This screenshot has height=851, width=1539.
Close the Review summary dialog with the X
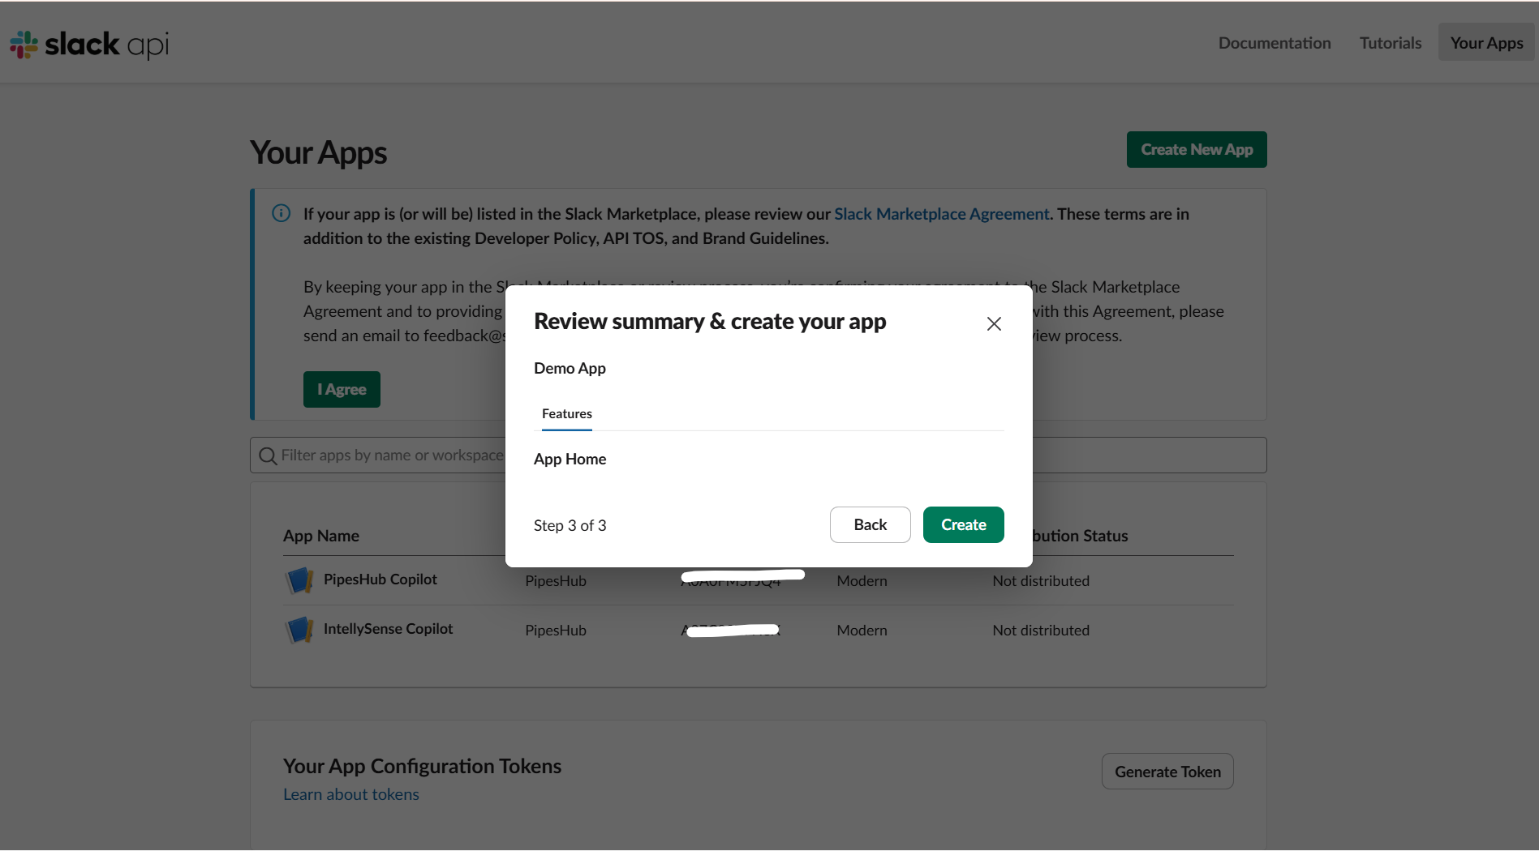pyautogui.click(x=993, y=323)
